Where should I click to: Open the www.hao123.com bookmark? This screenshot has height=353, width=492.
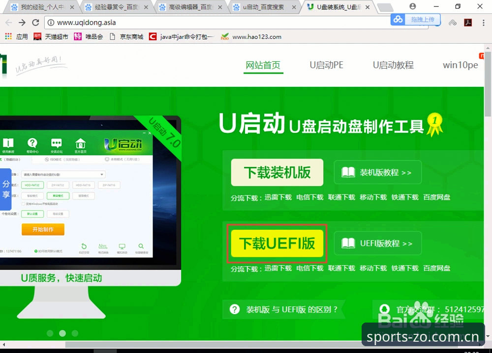pos(251,37)
